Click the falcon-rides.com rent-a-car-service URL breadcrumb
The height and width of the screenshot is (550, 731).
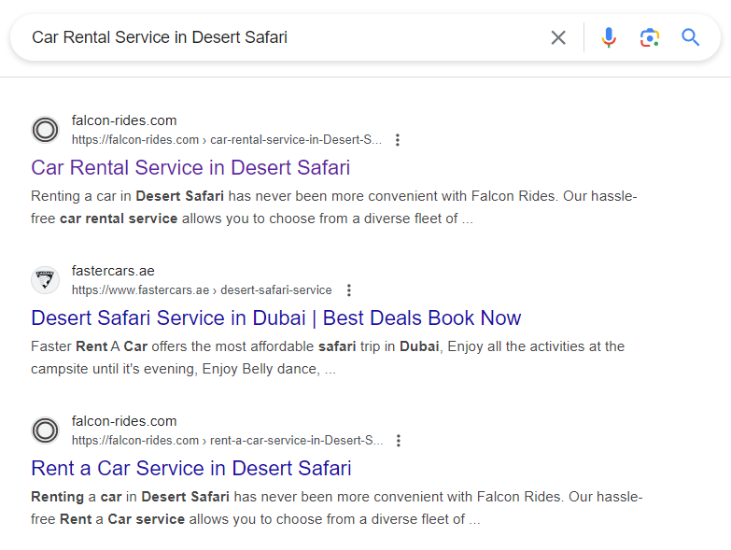(226, 441)
